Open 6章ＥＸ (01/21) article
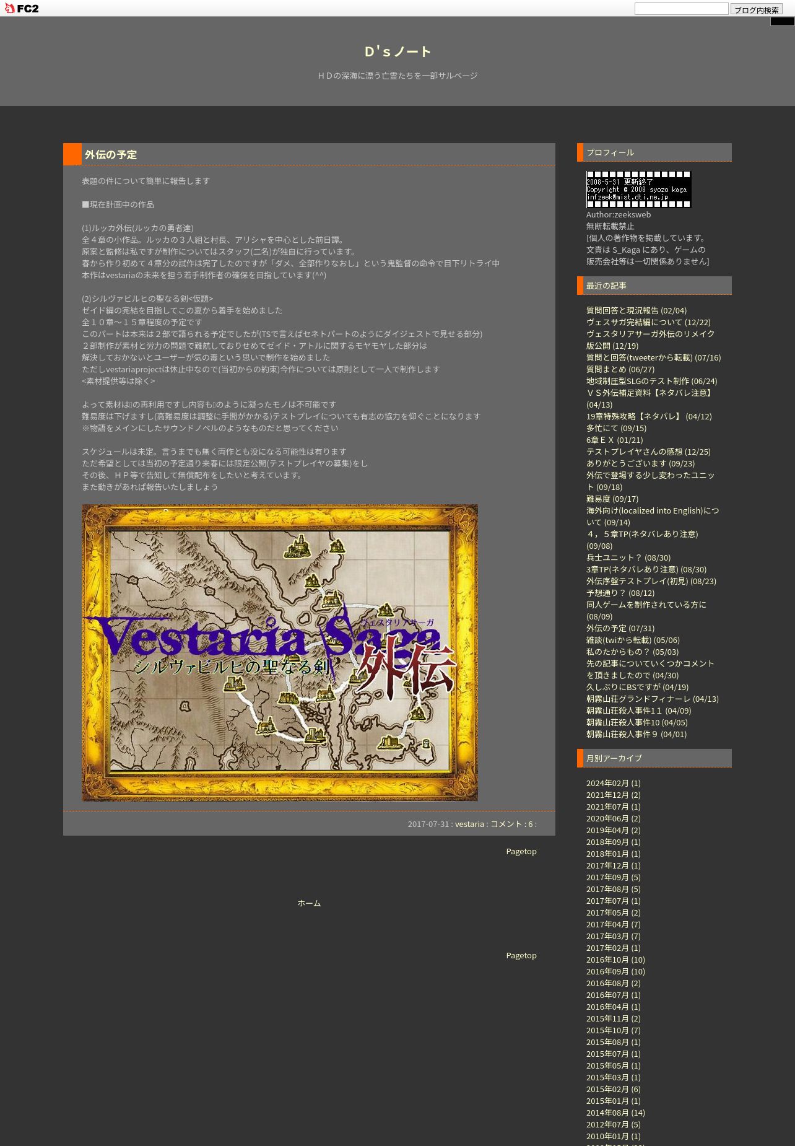795x1146 pixels. [615, 440]
